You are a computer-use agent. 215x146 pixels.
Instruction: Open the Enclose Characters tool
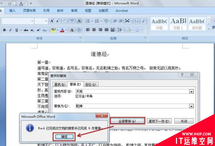tap(79, 30)
